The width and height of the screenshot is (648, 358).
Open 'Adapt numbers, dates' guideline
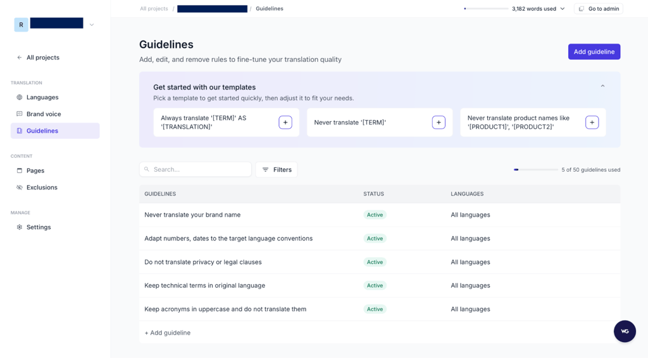pos(380,239)
